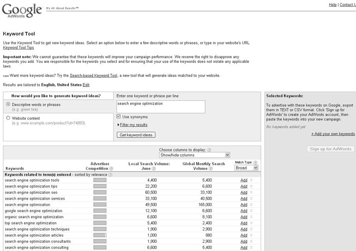
Task: Click competition bar for search engine optimization articles
Action: [x=100, y=235]
